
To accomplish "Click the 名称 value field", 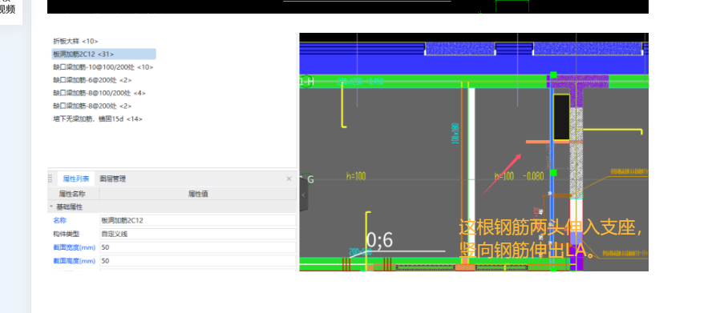I will point(197,220).
